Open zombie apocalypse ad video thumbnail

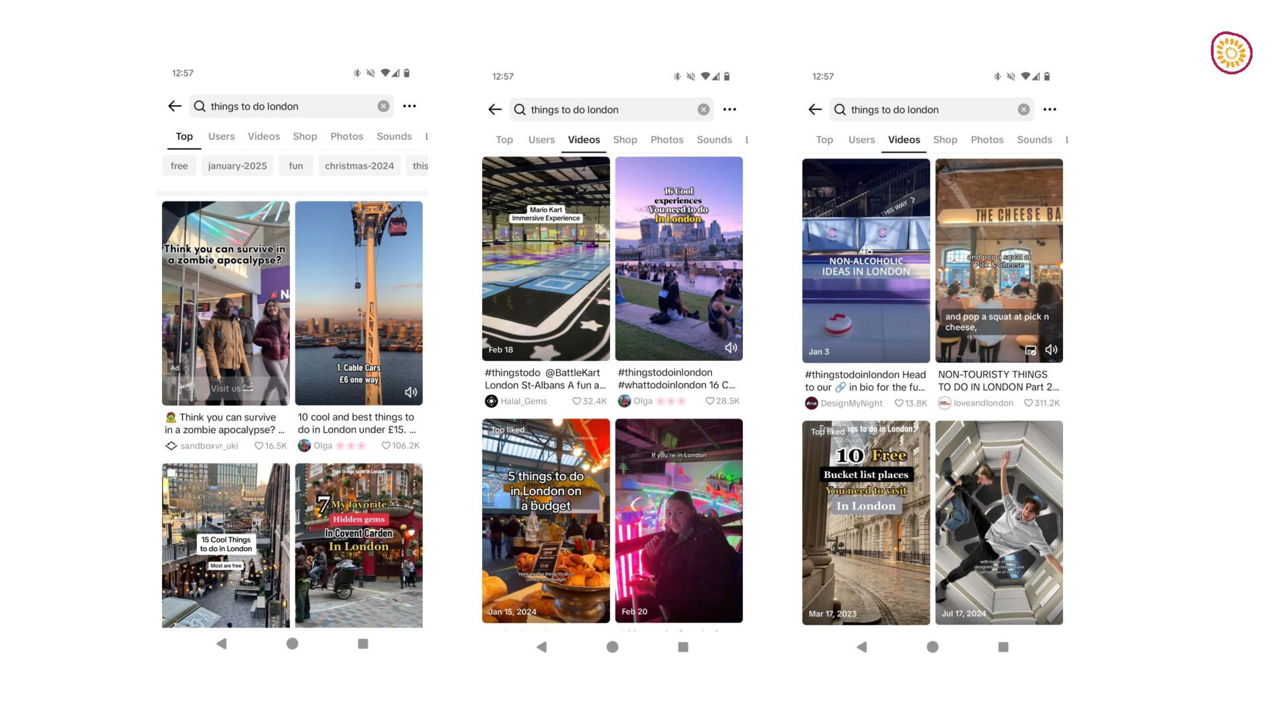point(226,303)
